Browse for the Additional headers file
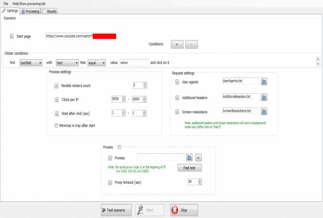The width and height of the screenshot is (323, 218). click(x=264, y=97)
